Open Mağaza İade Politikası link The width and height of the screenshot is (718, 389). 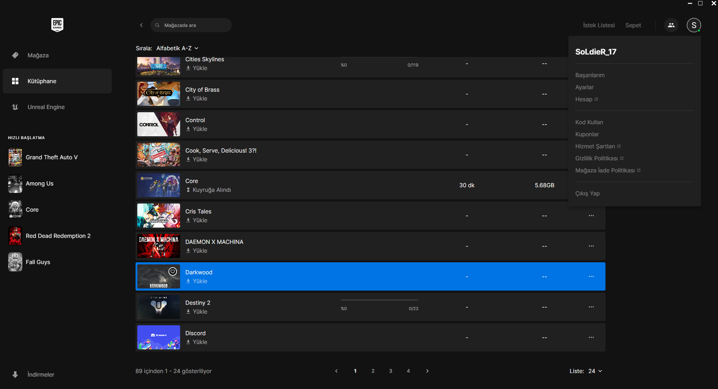pos(608,170)
